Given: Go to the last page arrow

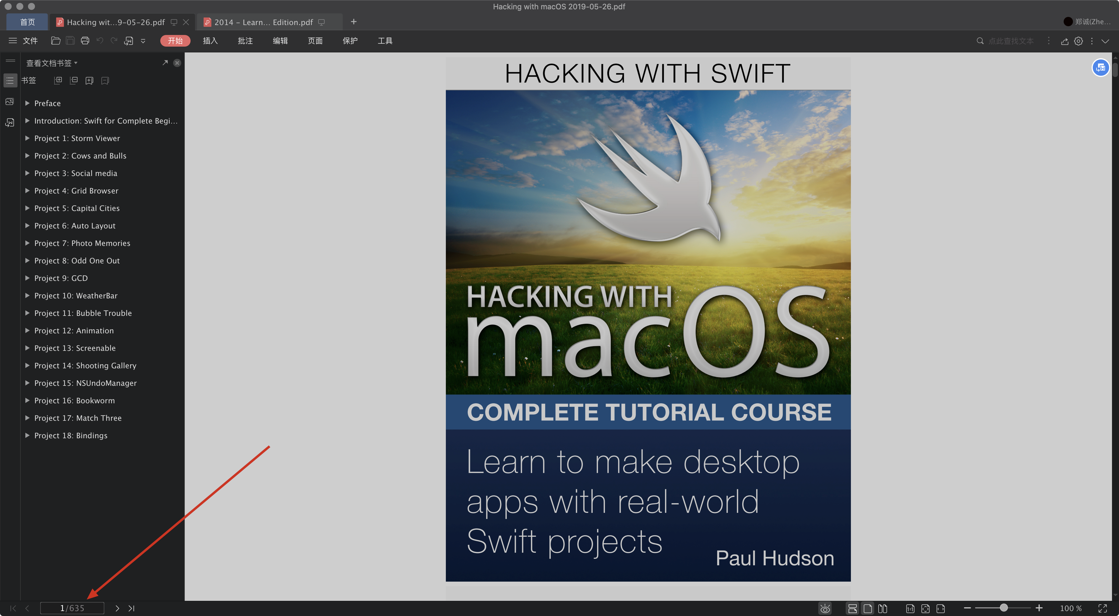Looking at the screenshot, I should point(132,608).
